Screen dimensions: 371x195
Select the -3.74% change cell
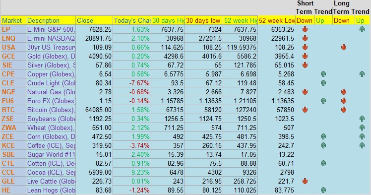coord(132,145)
